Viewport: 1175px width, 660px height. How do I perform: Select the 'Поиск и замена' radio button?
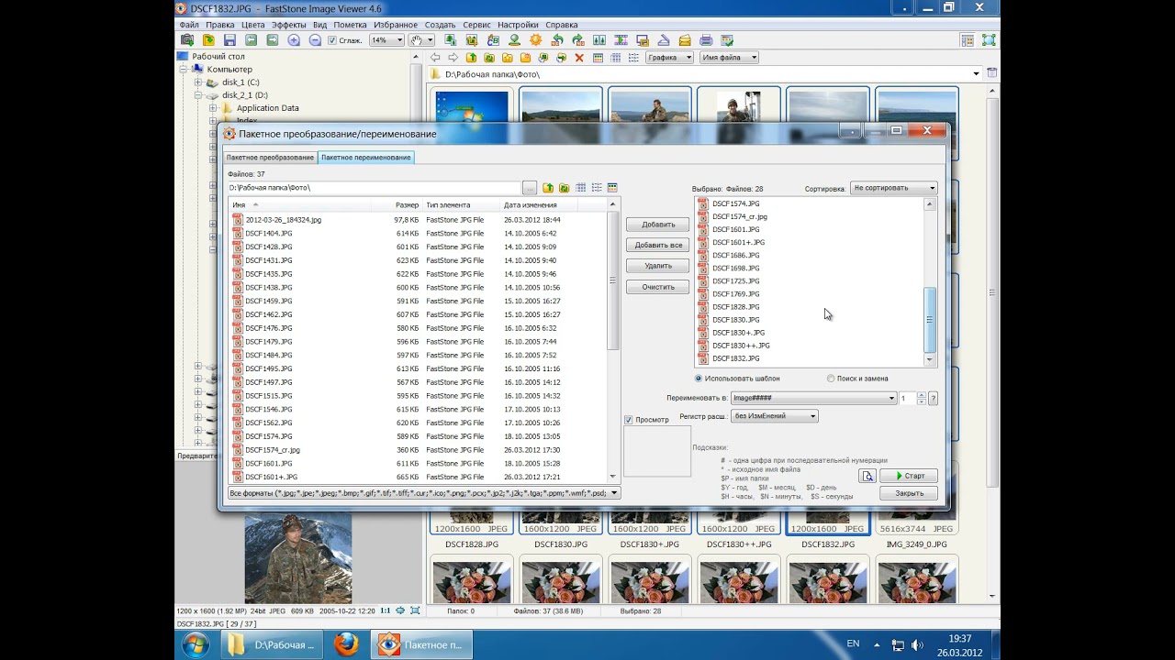(831, 379)
